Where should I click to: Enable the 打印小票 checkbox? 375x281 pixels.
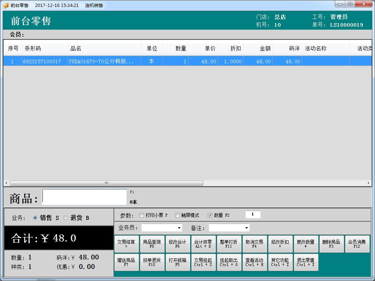coord(142,215)
